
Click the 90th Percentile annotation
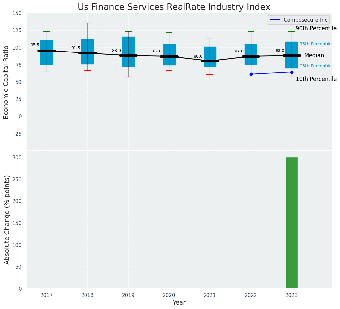pyautogui.click(x=316, y=29)
